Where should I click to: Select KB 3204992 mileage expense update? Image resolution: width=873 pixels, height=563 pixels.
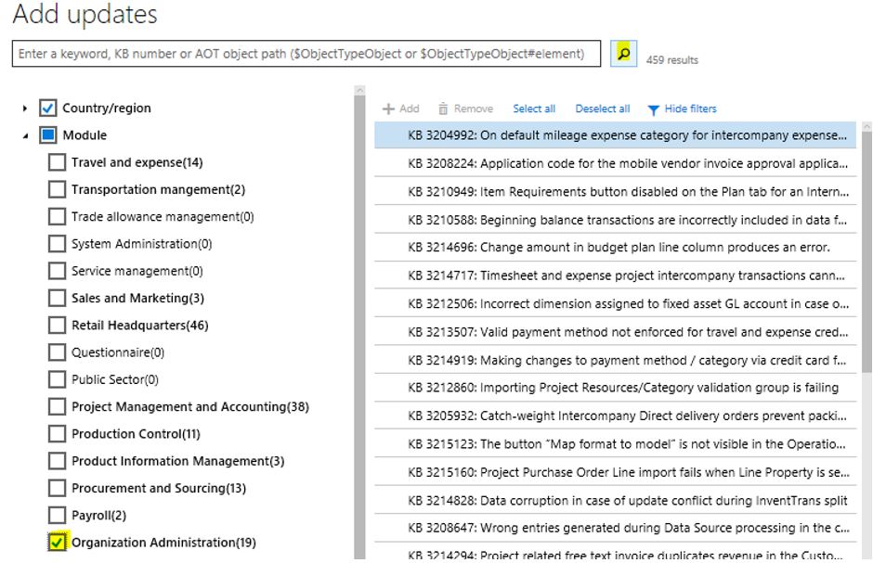(622, 135)
